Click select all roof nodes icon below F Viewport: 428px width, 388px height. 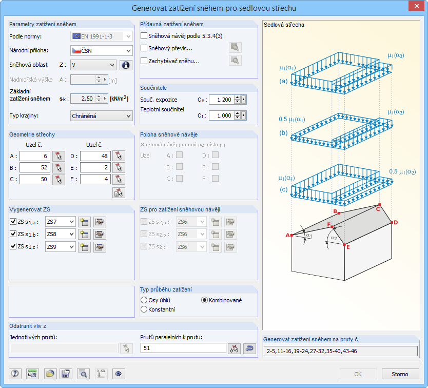[x=119, y=193]
